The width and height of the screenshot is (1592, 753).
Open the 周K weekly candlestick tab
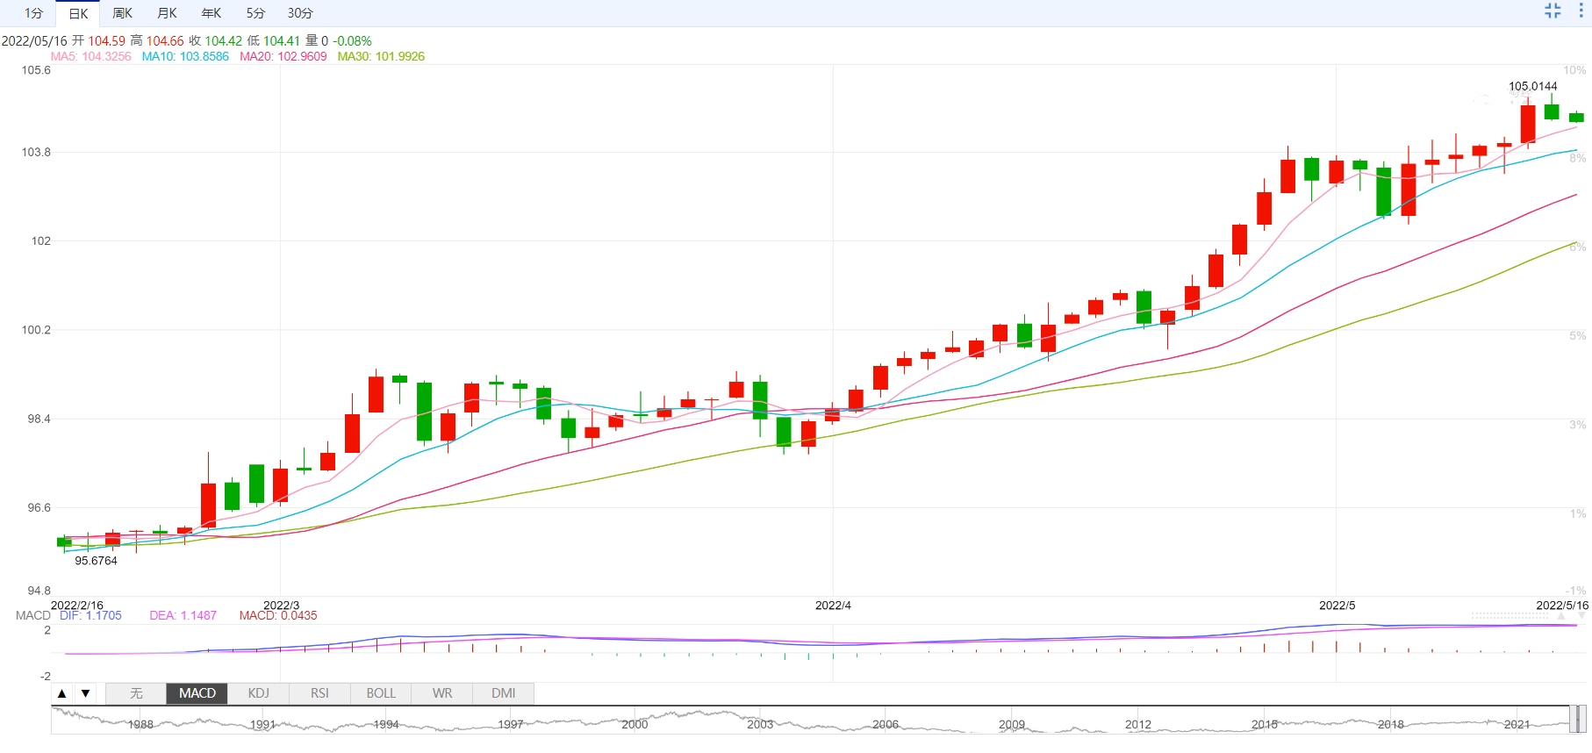(x=122, y=13)
